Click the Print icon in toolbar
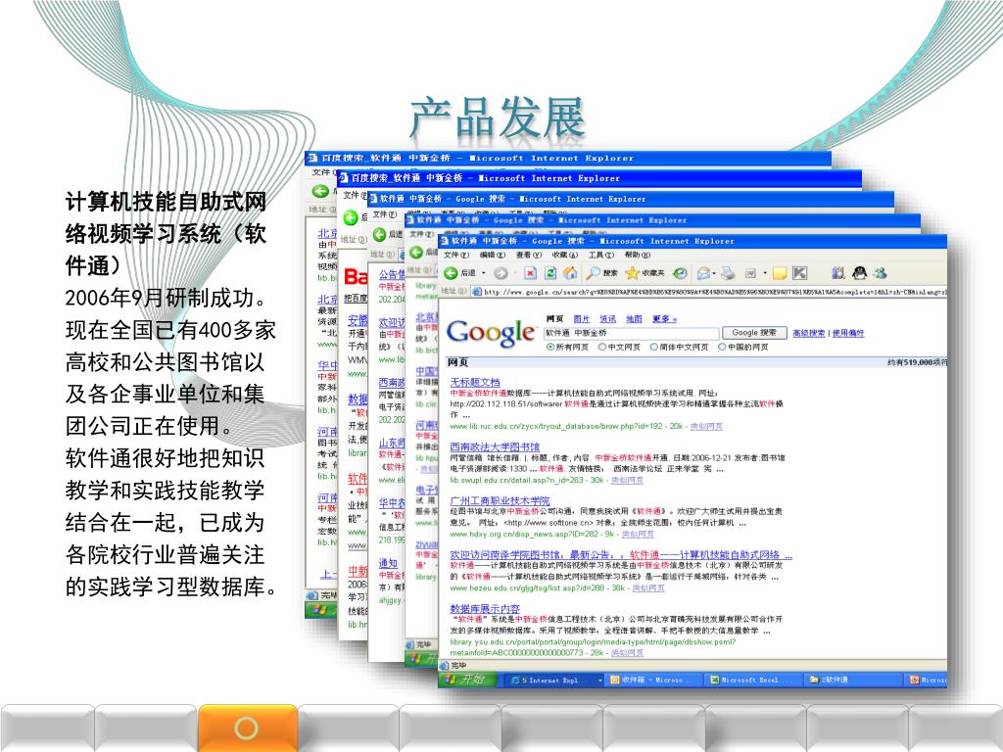The height and width of the screenshot is (752, 1003). pyautogui.click(x=728, y=273)
